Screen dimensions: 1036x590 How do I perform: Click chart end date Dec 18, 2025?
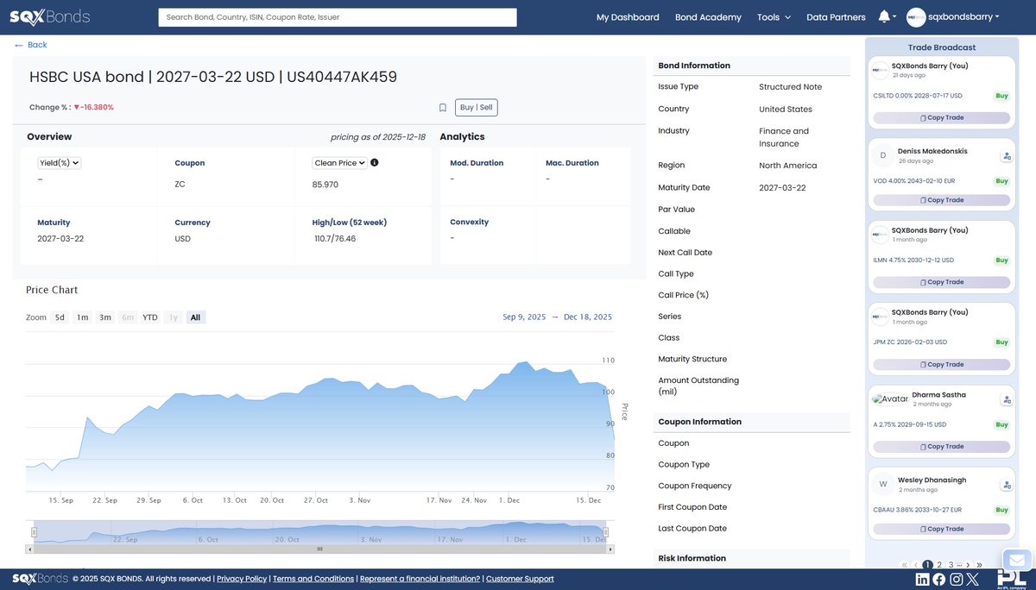(x=588, y=317)
